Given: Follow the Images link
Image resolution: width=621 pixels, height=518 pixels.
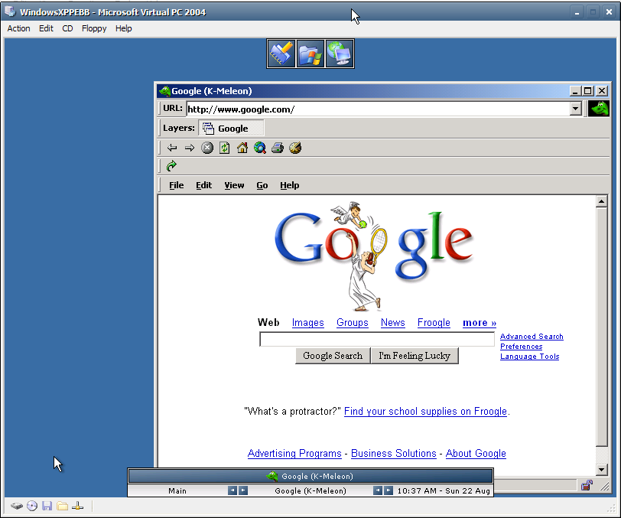Looking at the screenshot, I should coord(308,323).
